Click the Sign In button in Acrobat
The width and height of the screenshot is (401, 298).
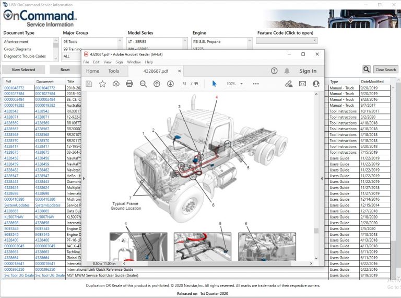[x=308, y=71]
